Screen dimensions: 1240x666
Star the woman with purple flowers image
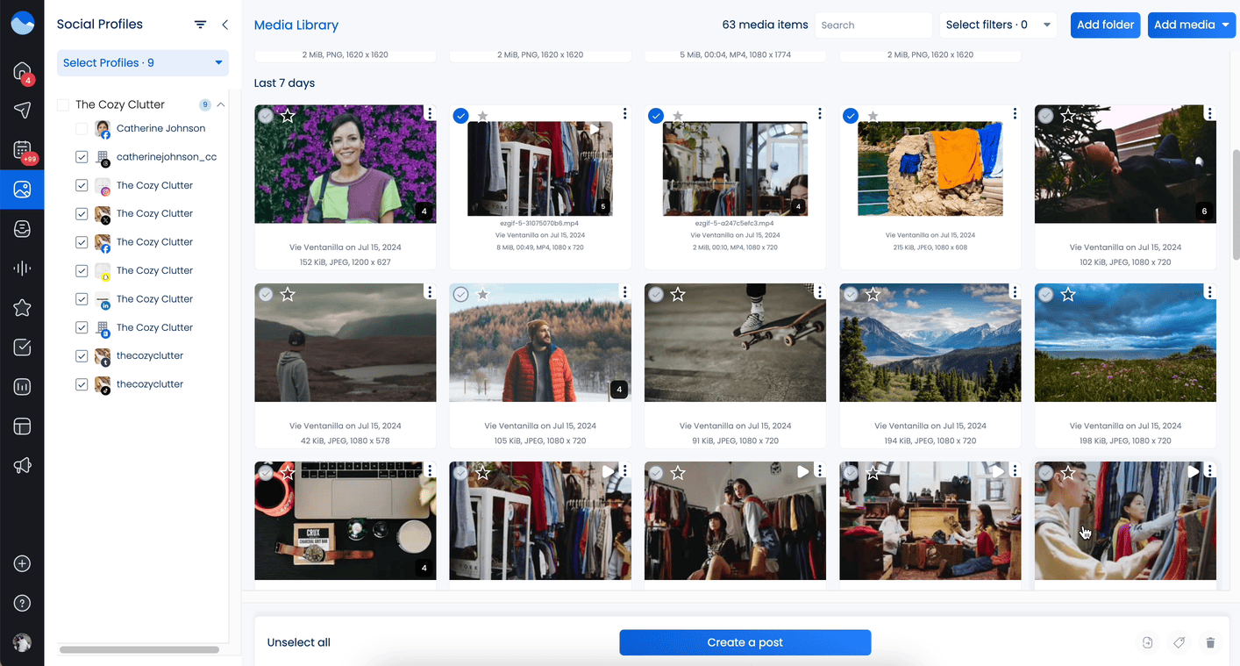(288, 116)
